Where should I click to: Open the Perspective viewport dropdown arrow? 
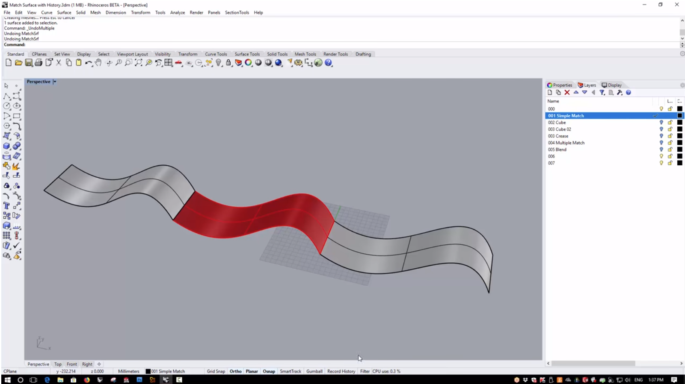55,82
